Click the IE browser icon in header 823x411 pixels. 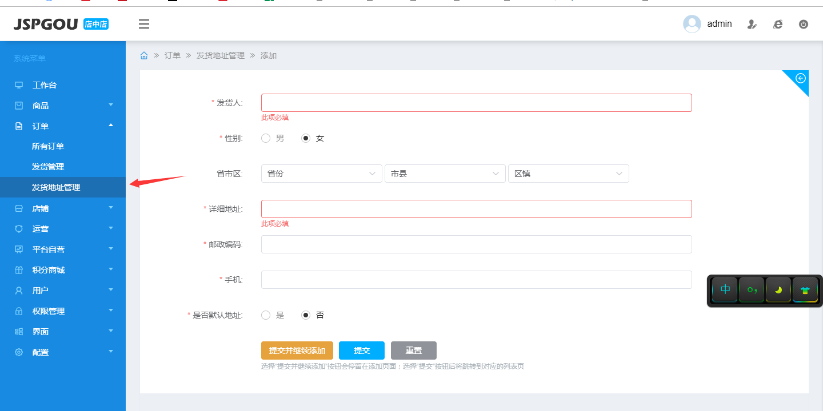pos(777,24)
